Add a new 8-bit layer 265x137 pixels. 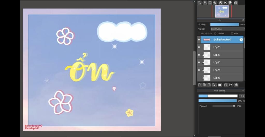[204, 85]
